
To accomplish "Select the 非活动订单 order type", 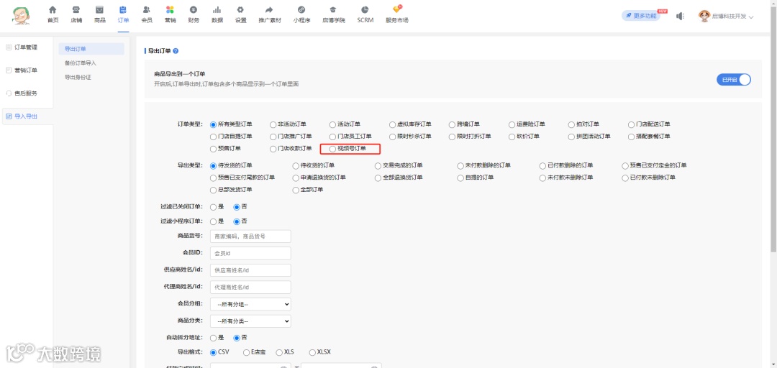I will 273,124.
